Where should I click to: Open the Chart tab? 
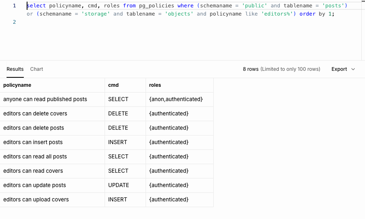pyautogui.click(x=36, y=69)
